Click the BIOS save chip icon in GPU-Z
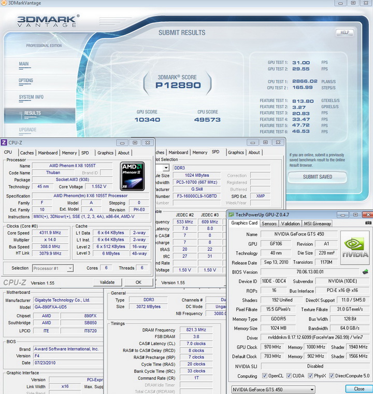 [x=365, y=272]
